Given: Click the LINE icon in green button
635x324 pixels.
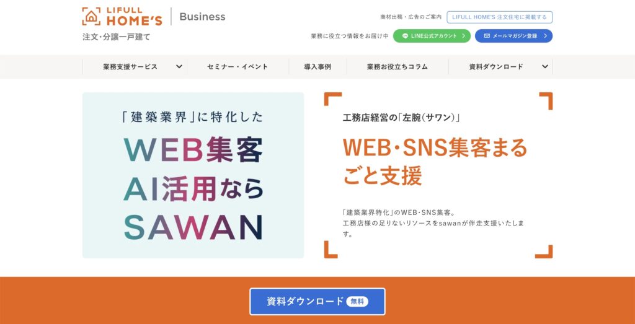Looking at the screenshot, I should [405, 35].
